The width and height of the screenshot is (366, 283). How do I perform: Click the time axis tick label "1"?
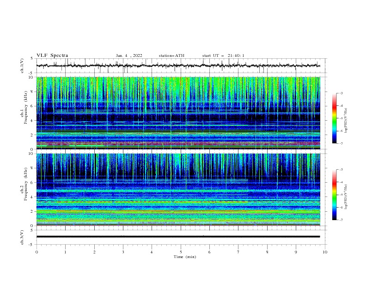click(65, 252)
